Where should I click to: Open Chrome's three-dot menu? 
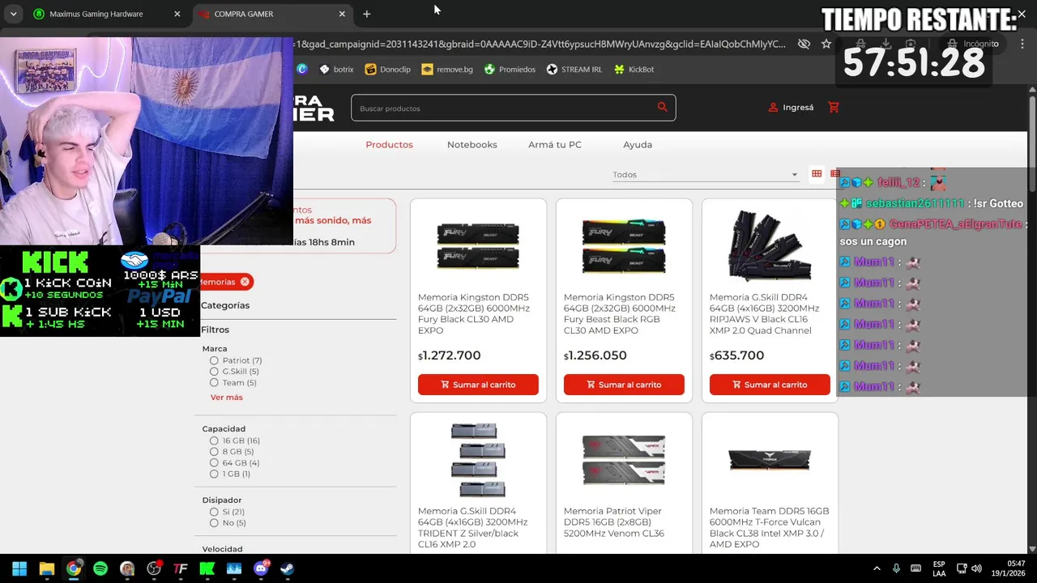pos(1021,44)
